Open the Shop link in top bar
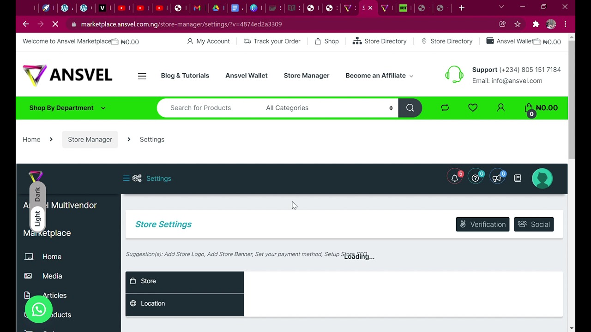This screenshot has width=591, height=332. [x=327, y=41]
